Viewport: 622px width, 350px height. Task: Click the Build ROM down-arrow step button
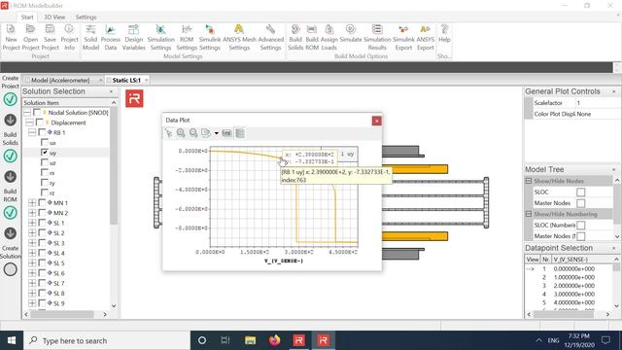click(x=11, y=177)
